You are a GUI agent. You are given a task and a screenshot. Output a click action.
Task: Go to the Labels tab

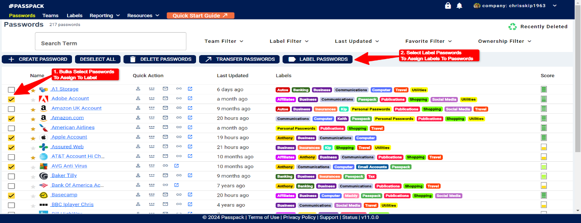pos(74,15)
